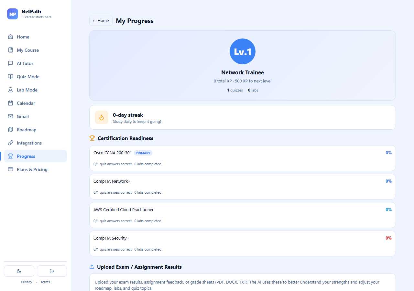414x291 pixels.
Task: Click the Gmail envelope icon
Action: tap(11, 116)
